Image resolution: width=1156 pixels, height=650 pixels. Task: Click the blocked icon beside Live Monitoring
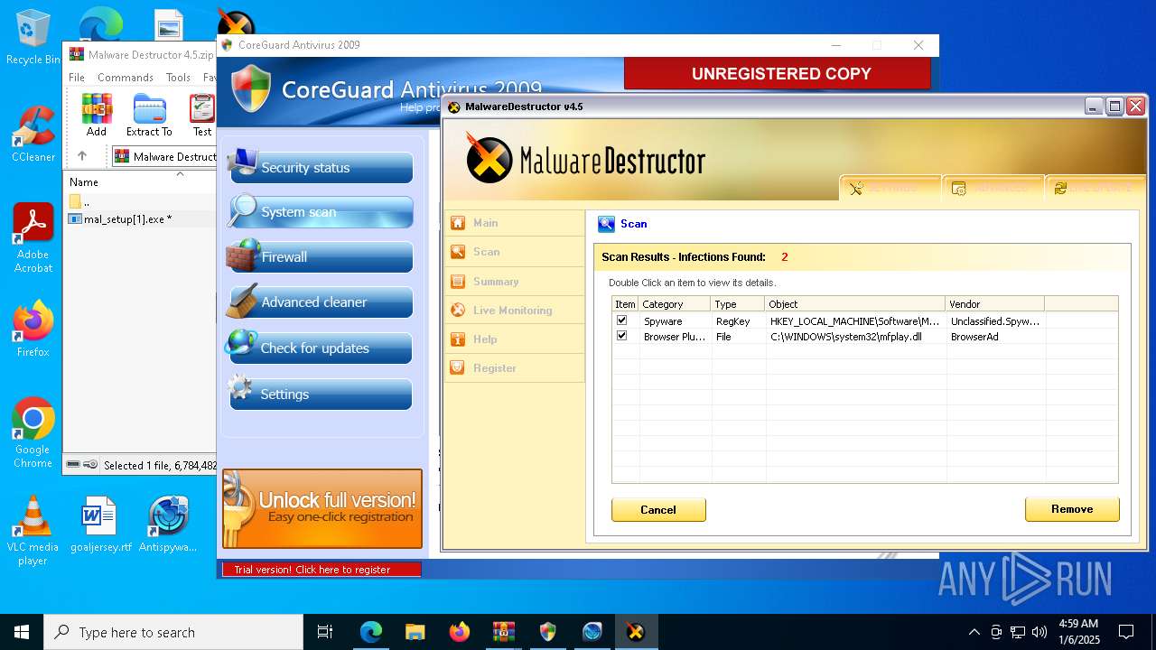tap(458, 311)
